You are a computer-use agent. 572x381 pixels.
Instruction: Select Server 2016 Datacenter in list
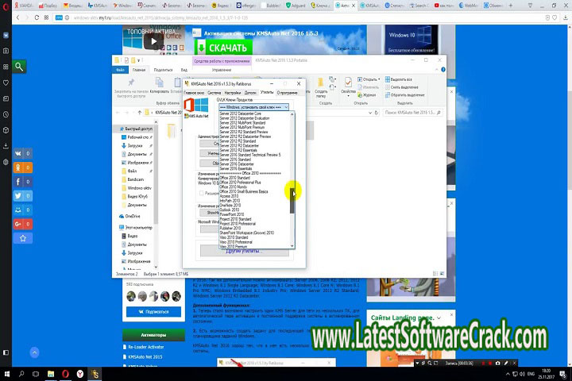coord(239,164)
